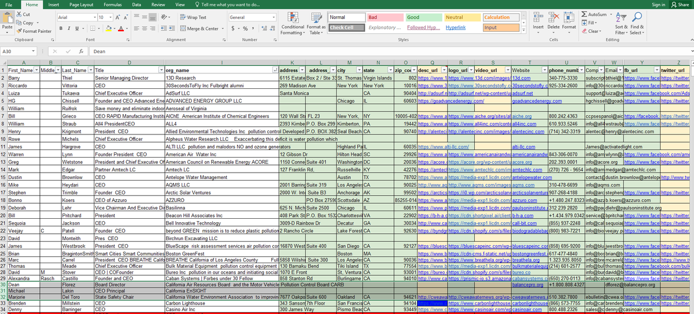Click the formula bar showing Dean
This screenshot has width=694, height=314.
pyautogui.click(x=387, y=51)
